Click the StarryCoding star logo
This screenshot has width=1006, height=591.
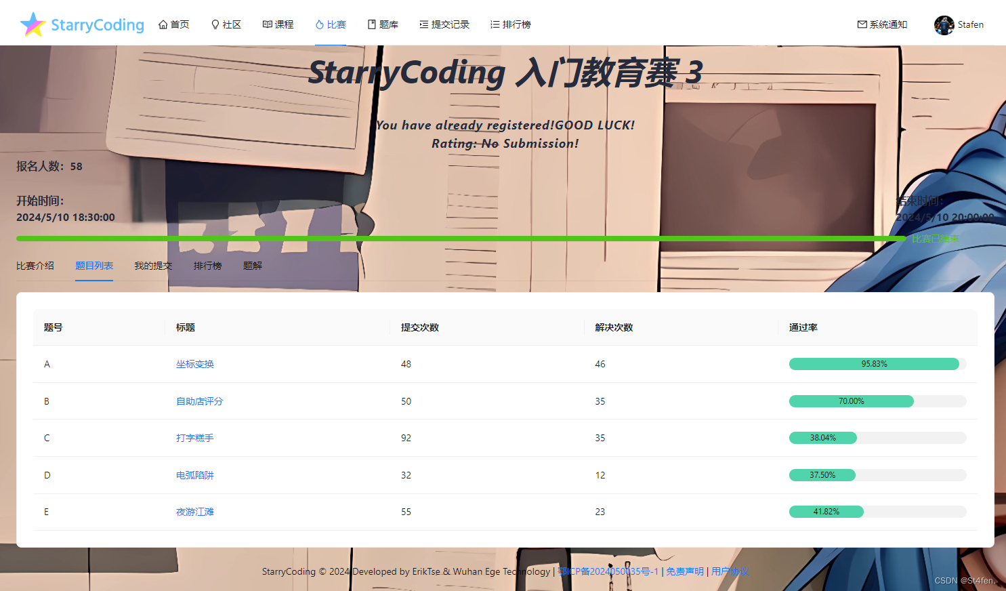[33, 24]
